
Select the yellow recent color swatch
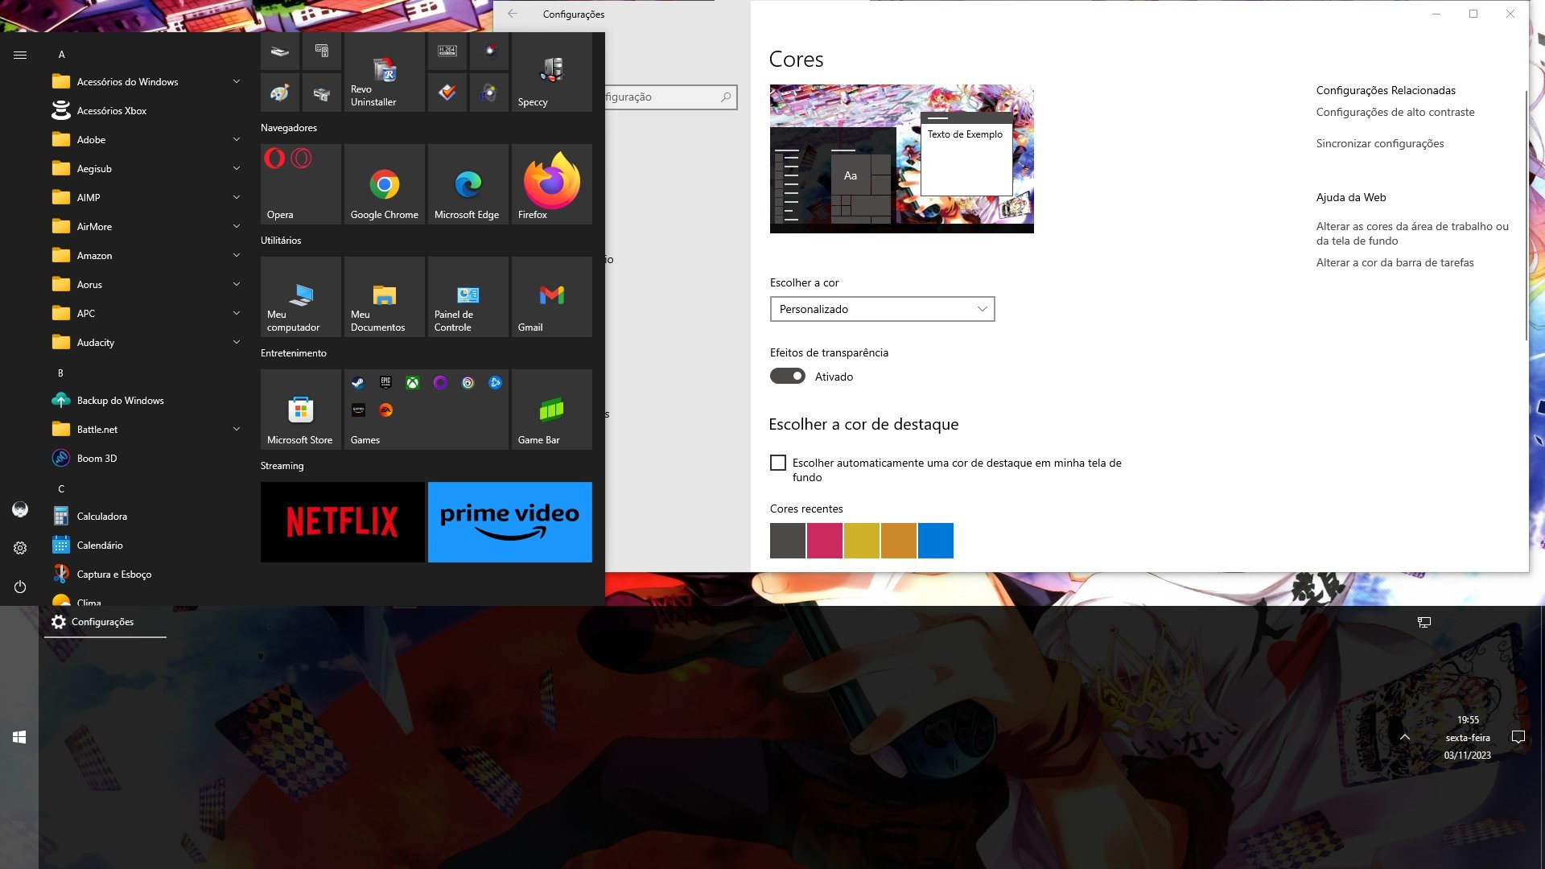click(x=861, y=541)
